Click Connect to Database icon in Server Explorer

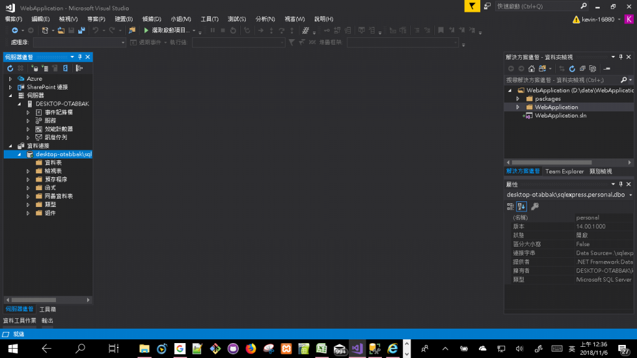35,68
